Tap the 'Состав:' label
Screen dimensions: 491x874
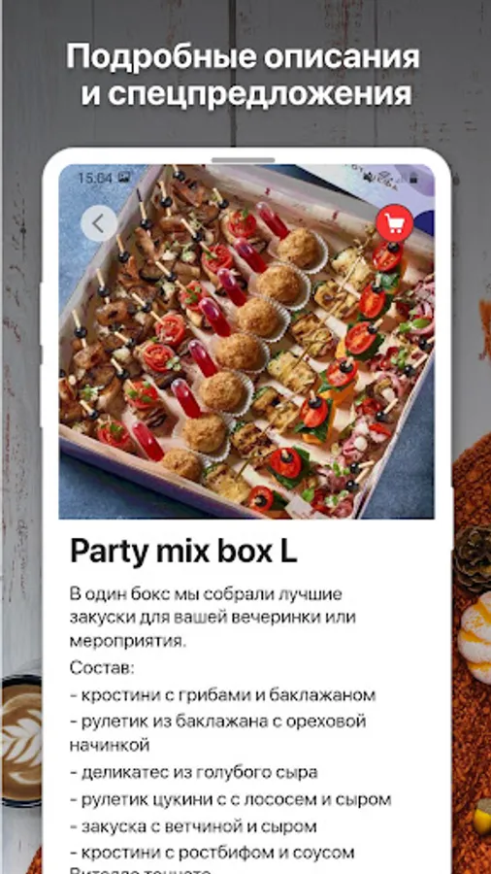[x=103, y=668]
